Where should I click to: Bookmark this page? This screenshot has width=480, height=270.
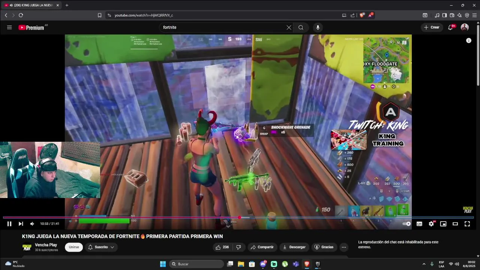point(99,15)
